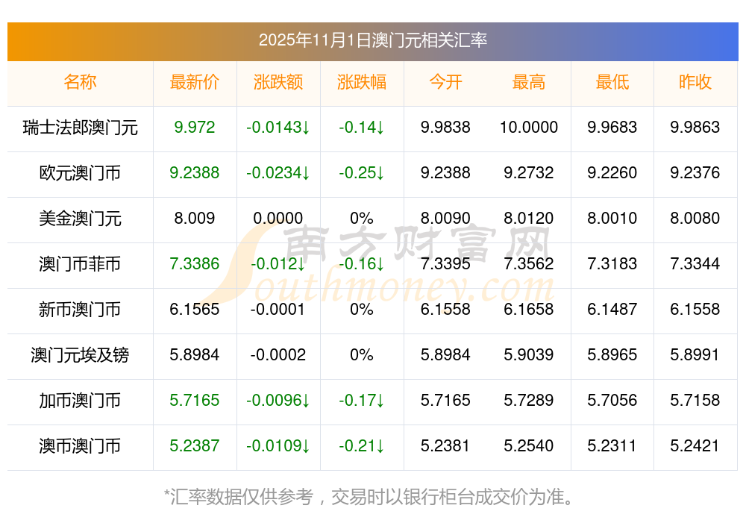Select the 澳门元埃及镑 currency pair
Image resolution: width=746 pixels, height=520 pixels.
pos(80,355)
